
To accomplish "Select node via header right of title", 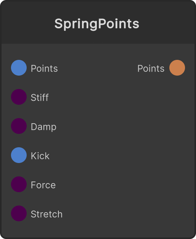I will [x=167, y=24].
